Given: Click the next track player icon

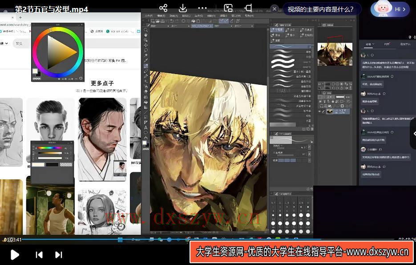Looking at the screenshot, I should tap(59, 255).
